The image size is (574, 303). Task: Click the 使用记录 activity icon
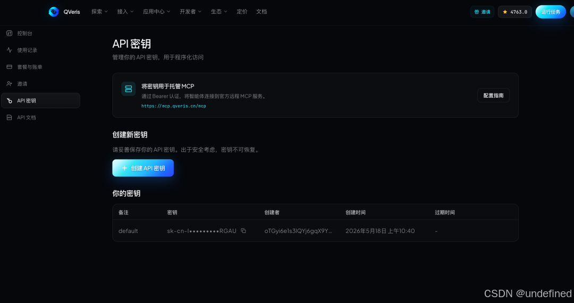(x=10, y=50)
